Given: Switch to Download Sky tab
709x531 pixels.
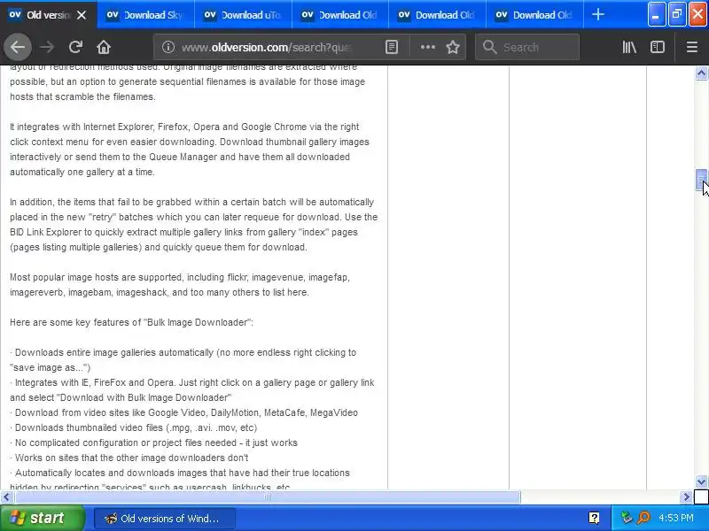Looking at the screenshot, I should tap(145, 15).
